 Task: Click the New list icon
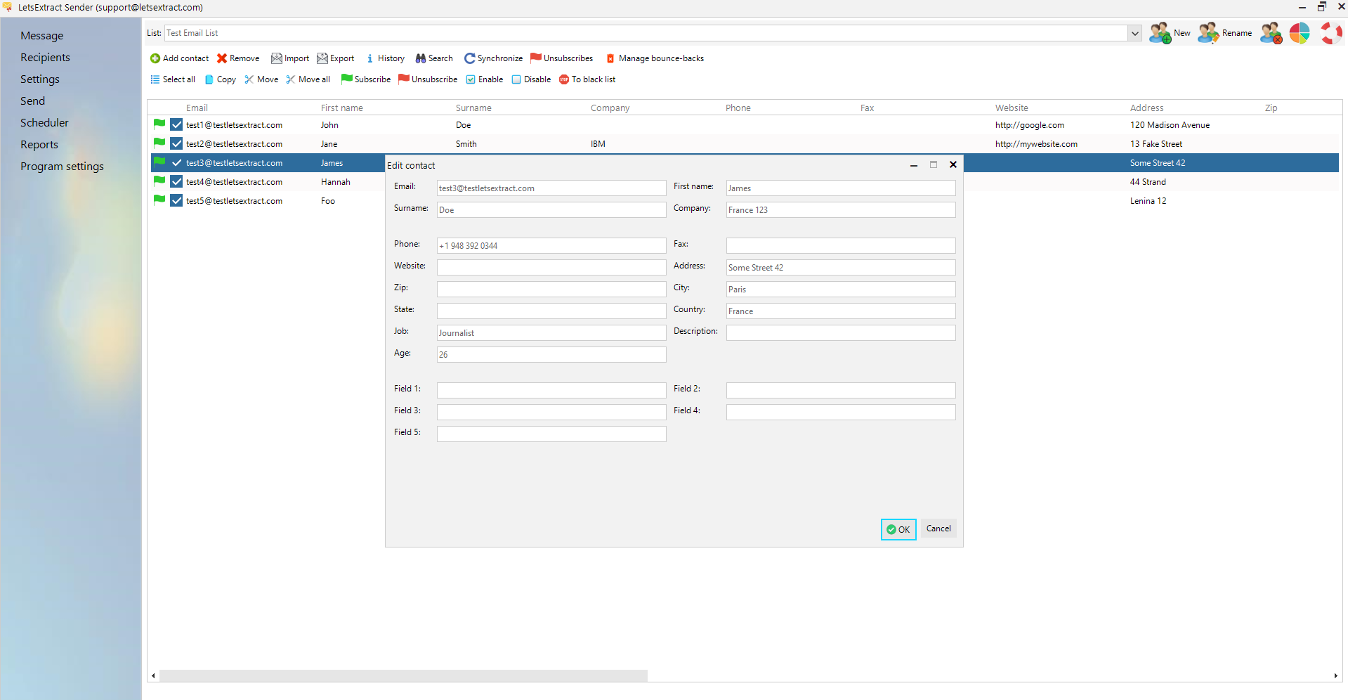pos(1159,32)
